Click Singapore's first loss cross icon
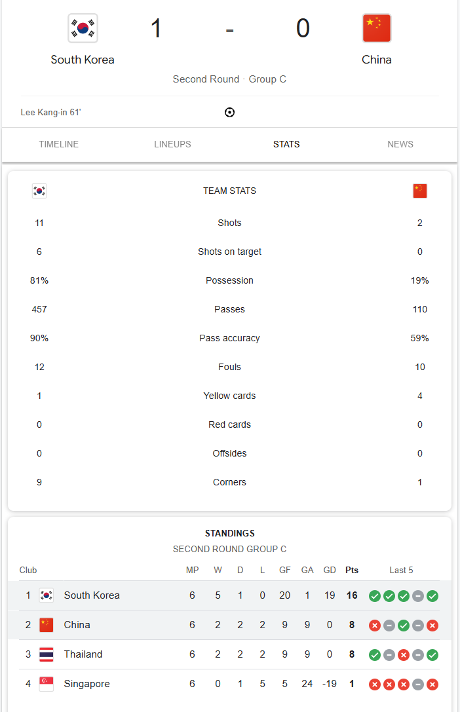The height and width of the screenshot is (712, 460). [x=375, y=684]
